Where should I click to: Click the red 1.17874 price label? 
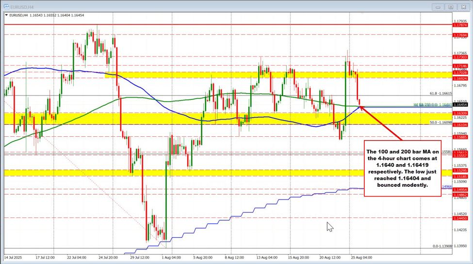pos(460,24)
